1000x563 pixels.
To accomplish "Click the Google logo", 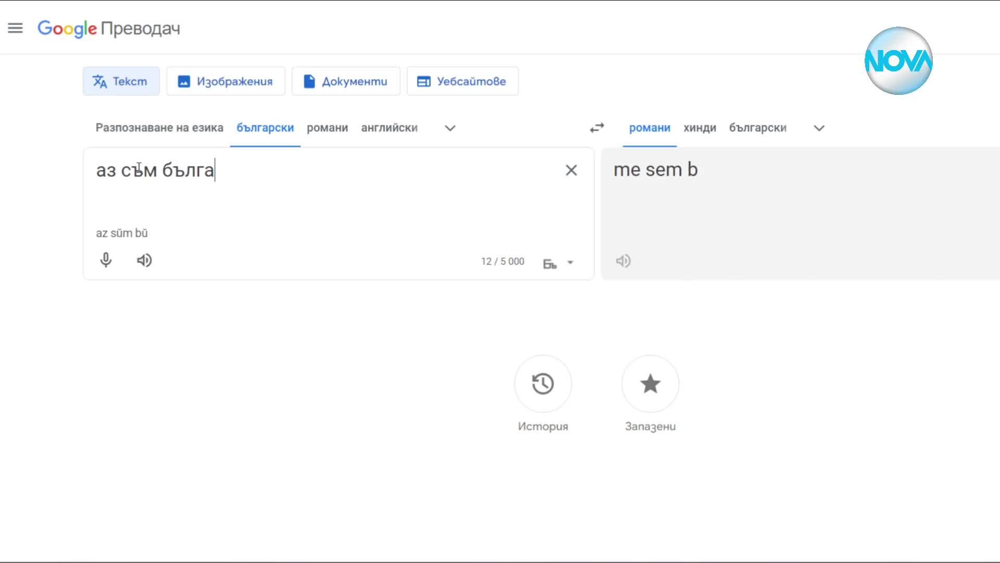I will point(67,29).
